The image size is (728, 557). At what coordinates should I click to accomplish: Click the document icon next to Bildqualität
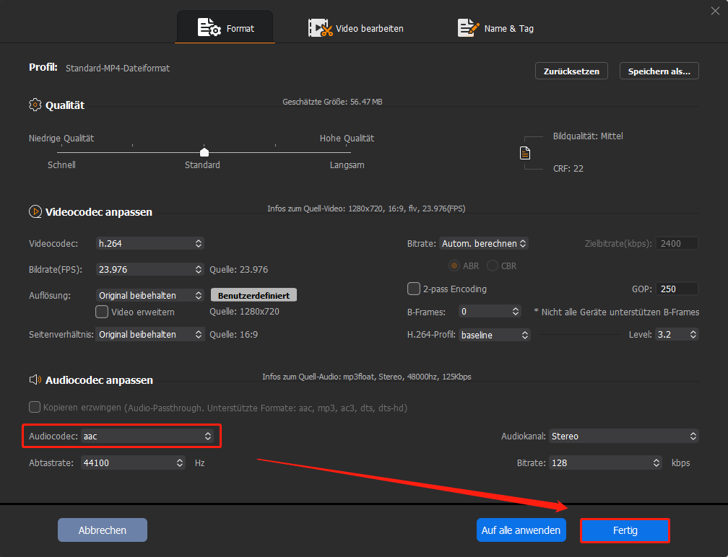coord(525,153)
